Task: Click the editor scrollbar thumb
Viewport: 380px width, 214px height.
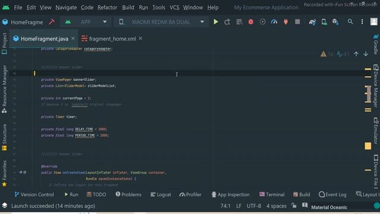Action: click(368, 94)
